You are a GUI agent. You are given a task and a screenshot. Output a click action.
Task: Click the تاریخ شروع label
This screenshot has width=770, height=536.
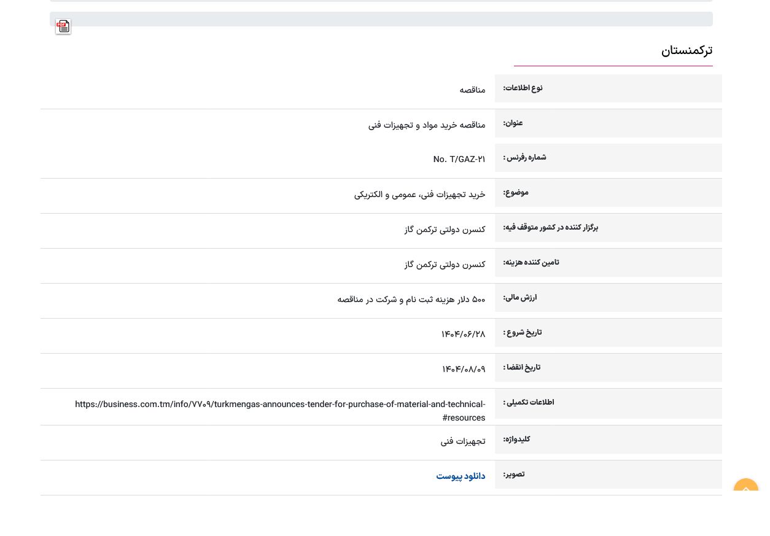pos(523,332)
